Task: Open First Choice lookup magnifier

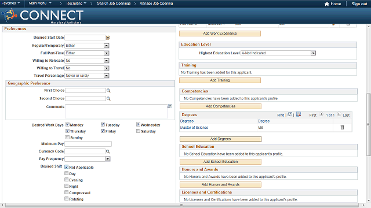Action: pos(108,91)
